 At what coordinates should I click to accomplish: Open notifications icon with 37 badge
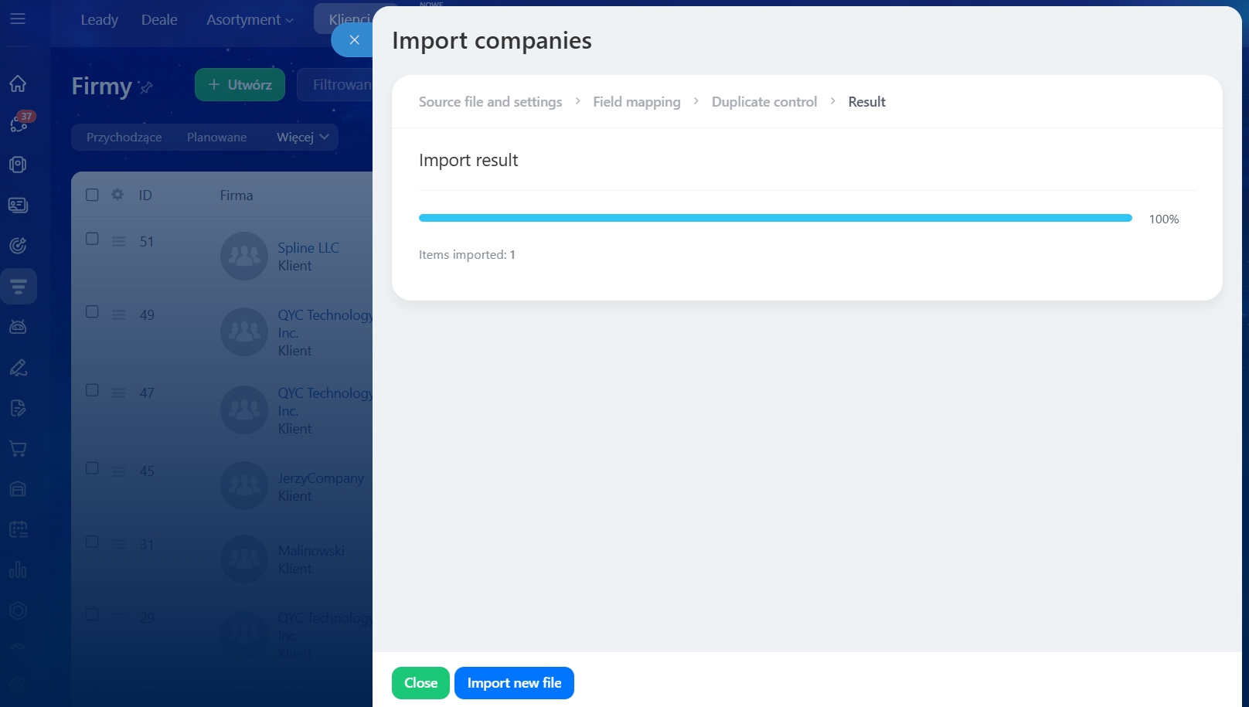point(19,124)
